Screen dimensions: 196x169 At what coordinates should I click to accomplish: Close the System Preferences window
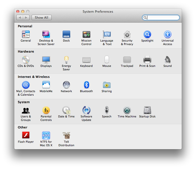click(x=18, y=12)
